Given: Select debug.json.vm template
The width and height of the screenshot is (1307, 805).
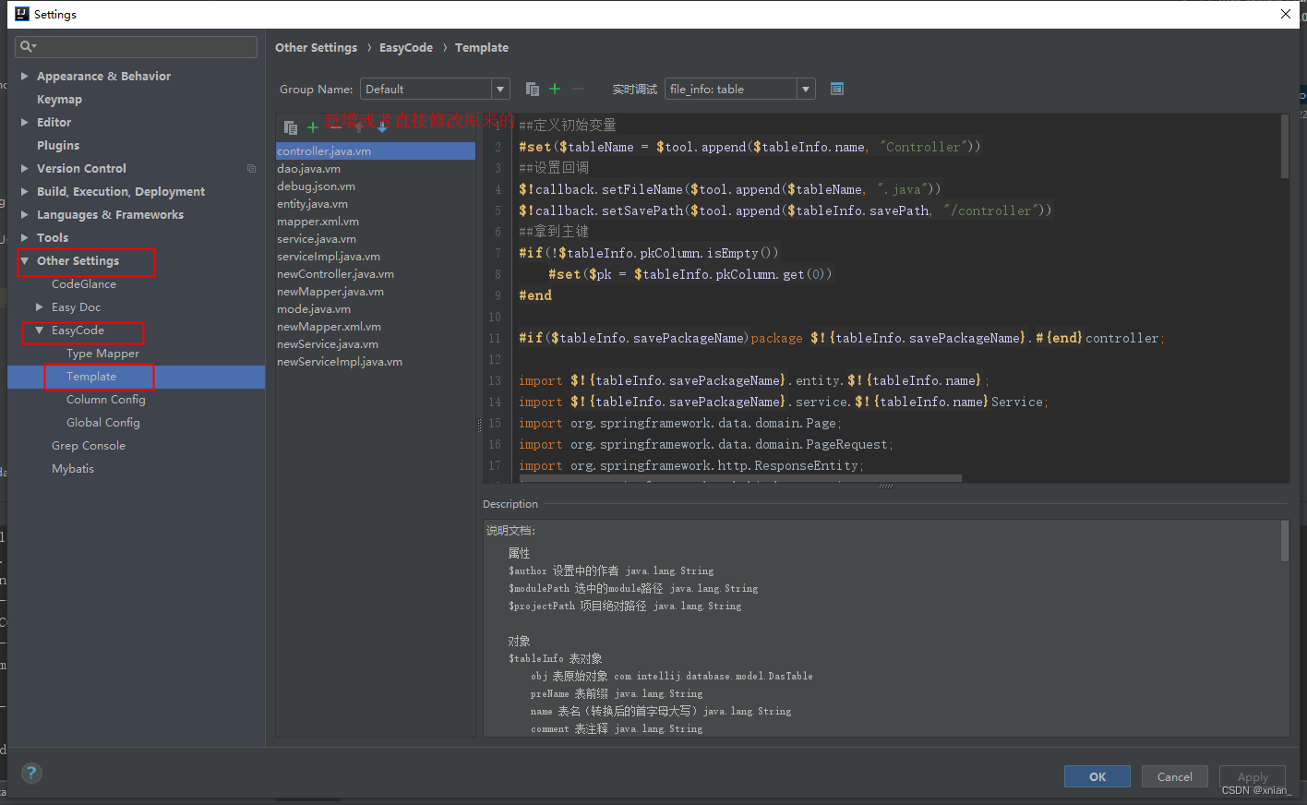Looking at the screenshot, I should pos(376,186).
